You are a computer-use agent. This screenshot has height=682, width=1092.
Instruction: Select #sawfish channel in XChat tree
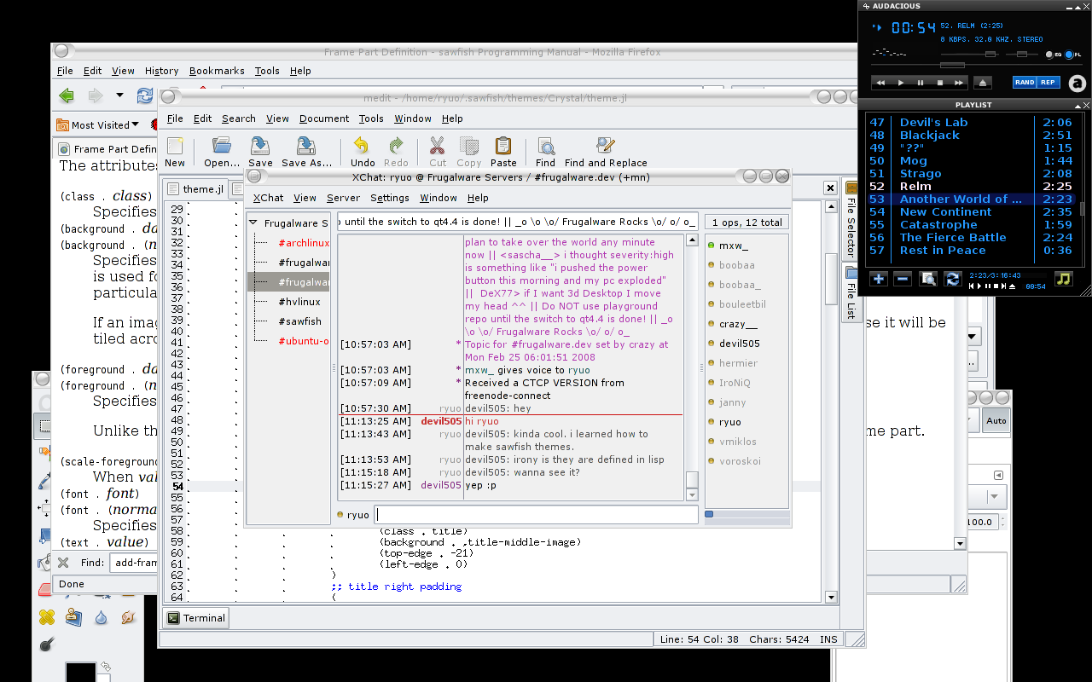[299, 321]
